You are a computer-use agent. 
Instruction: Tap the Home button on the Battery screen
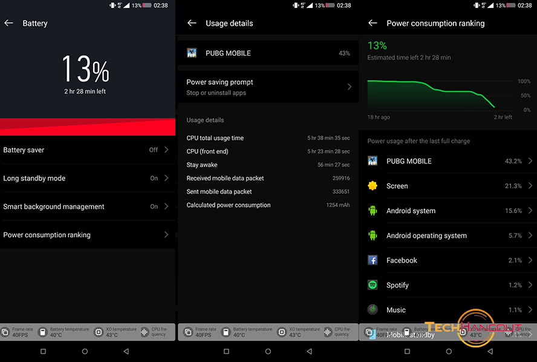pyautogui.click(x=85, y=351)
